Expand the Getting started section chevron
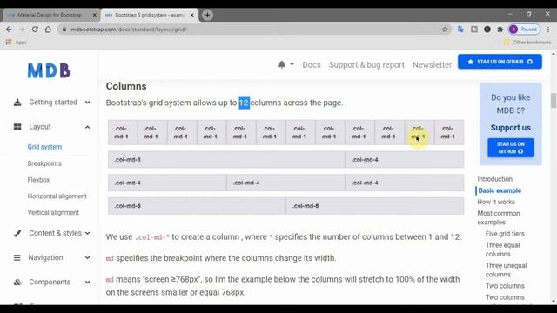Viewport: 557px width, 313px height. [87, 103]
